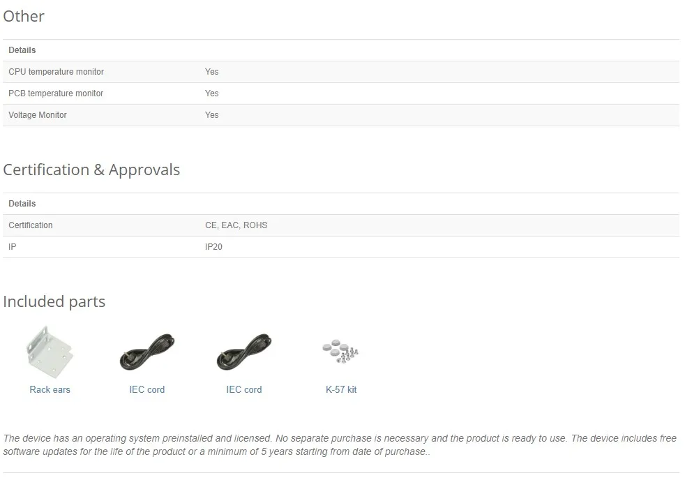
Task: Follow the K-57 kit text link
Action: pyautogui.click(x=341, y=389)
